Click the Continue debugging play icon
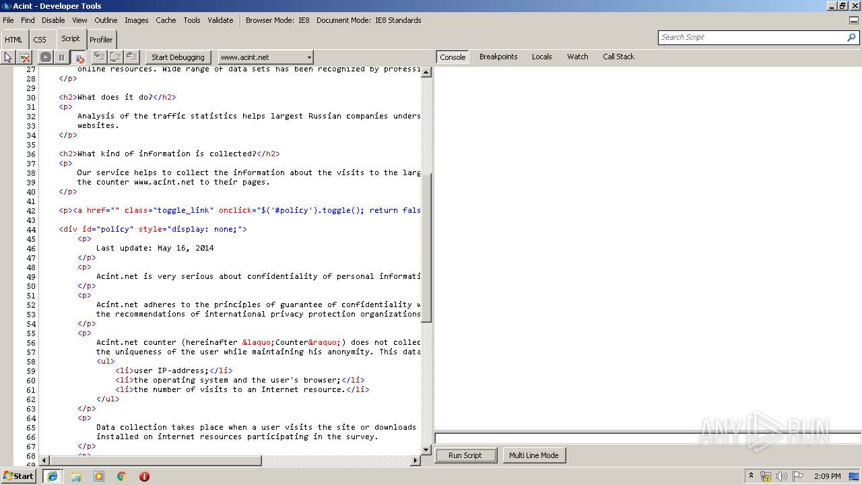The height and width of the screenshot is (485, 862). 45,57
